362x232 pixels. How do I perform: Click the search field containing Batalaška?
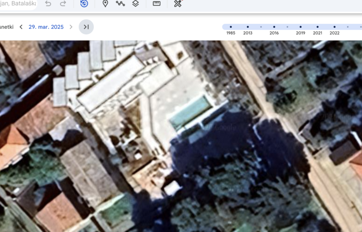click(x=18, y=4)
